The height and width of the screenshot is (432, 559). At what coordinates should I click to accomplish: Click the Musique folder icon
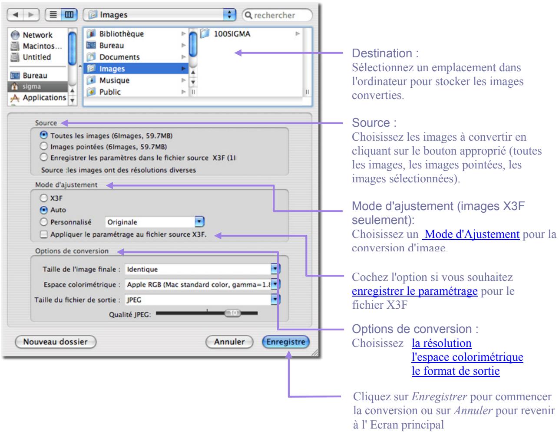pyautogui.click(x=91, y=80)
